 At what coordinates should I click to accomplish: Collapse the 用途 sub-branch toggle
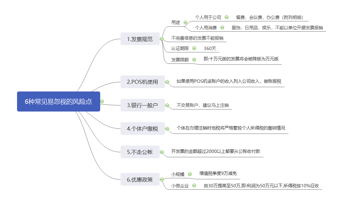click(185, 22)
